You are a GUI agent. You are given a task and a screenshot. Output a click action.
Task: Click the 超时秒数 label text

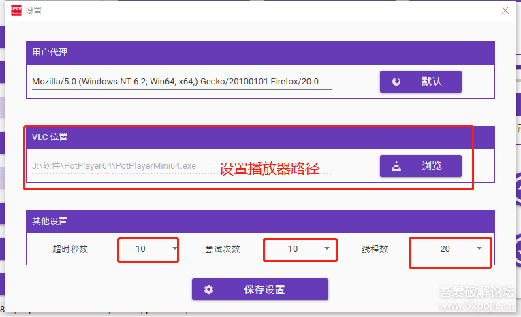pyautogui.click(x=70, y=249)
